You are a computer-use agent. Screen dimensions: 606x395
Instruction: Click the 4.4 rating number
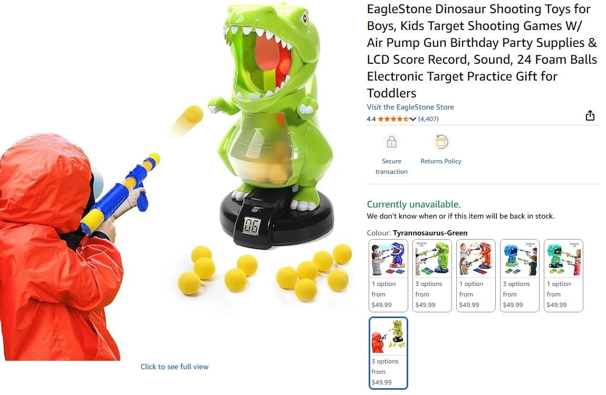pyautogui.click(x=371, y=119)
